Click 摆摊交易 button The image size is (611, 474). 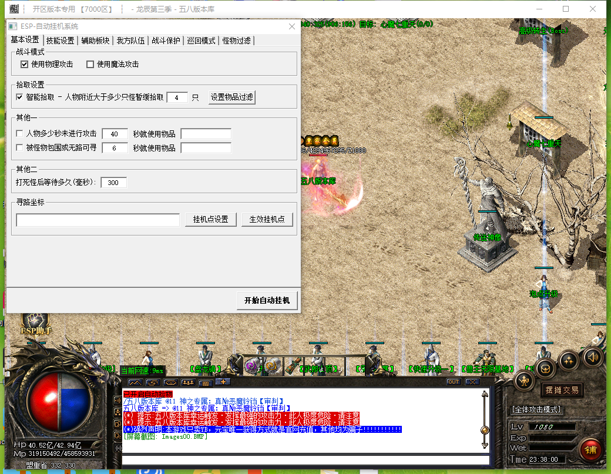(562, 390)
